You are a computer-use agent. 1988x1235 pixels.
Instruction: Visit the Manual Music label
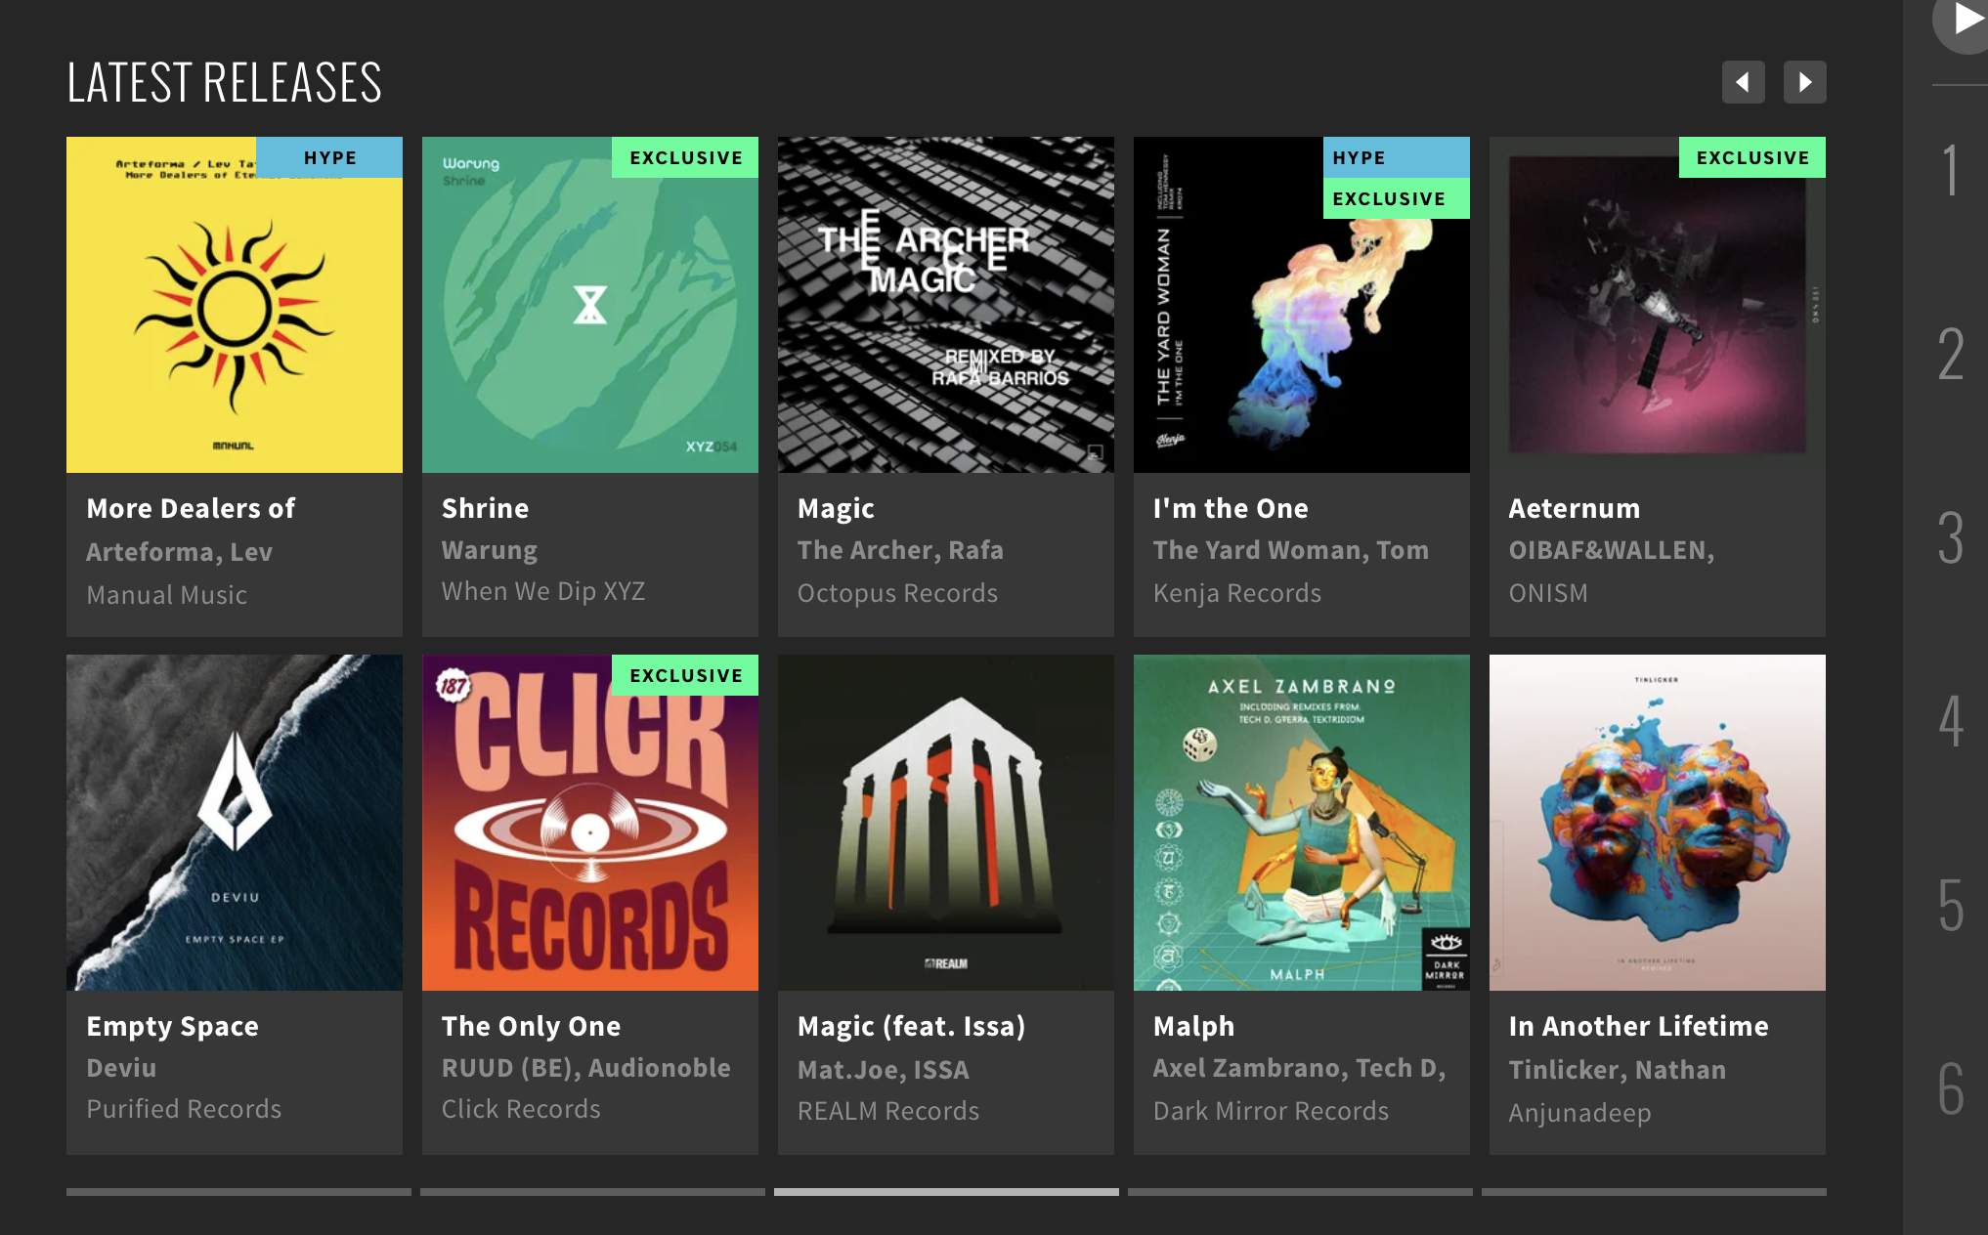click(167, 595)
